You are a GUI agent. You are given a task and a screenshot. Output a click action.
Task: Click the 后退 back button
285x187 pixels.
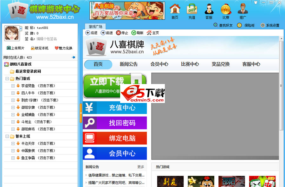[91, 33]
